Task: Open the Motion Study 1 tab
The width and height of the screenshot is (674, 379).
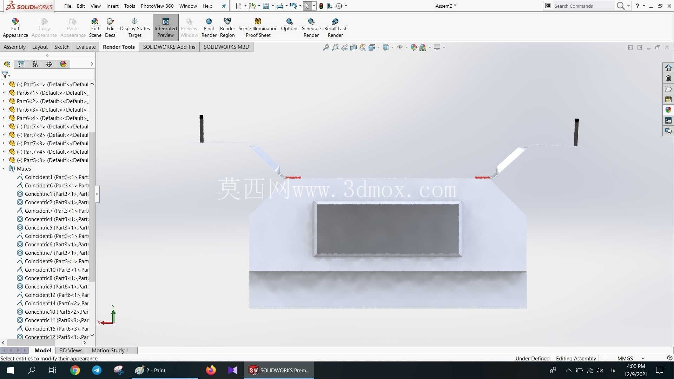Action: [110, 350]
